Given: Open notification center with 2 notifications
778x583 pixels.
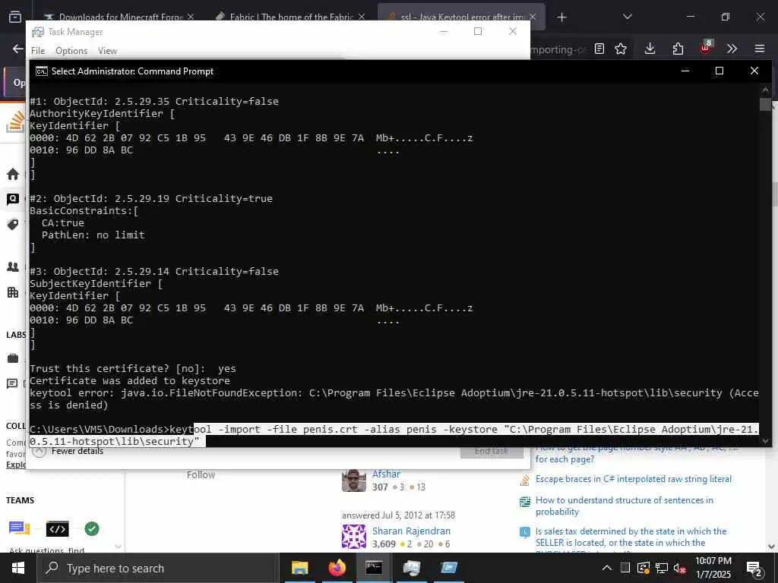Looking at the screenshot, I should coord(754,569).
